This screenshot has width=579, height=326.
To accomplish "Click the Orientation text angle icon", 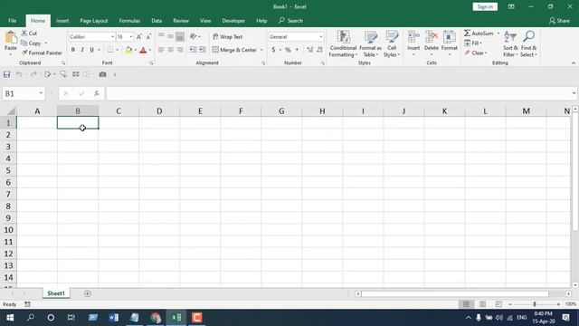I will click(x=193, y=36).
